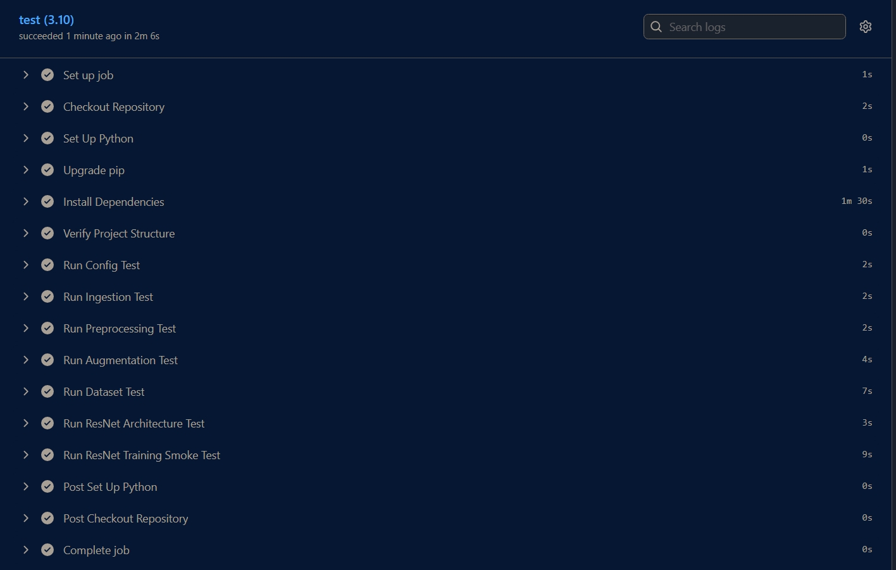The height and width of the screenshot is (570, 896).
Task: Expand the Install Dependencies step chevron
Action: point(26,201)
